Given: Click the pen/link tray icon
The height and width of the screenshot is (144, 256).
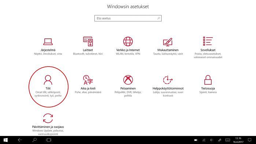Looking at the screenshot, I should [219, 140].
